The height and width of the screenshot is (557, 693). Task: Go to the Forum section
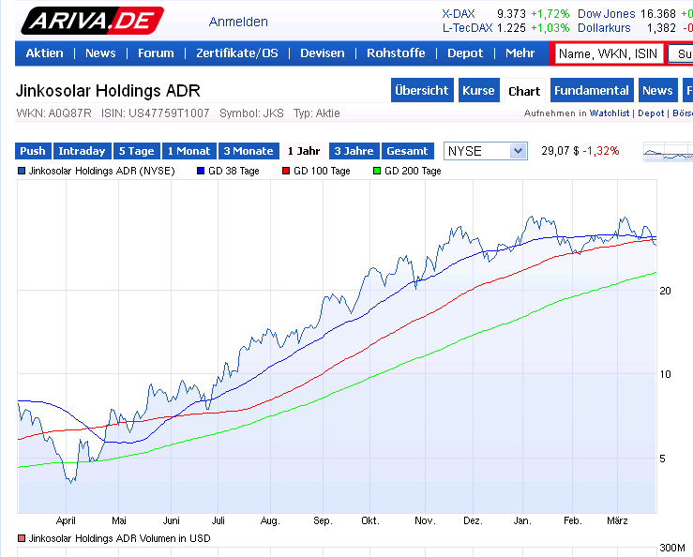pyautogui.click(x=156, y=53)
